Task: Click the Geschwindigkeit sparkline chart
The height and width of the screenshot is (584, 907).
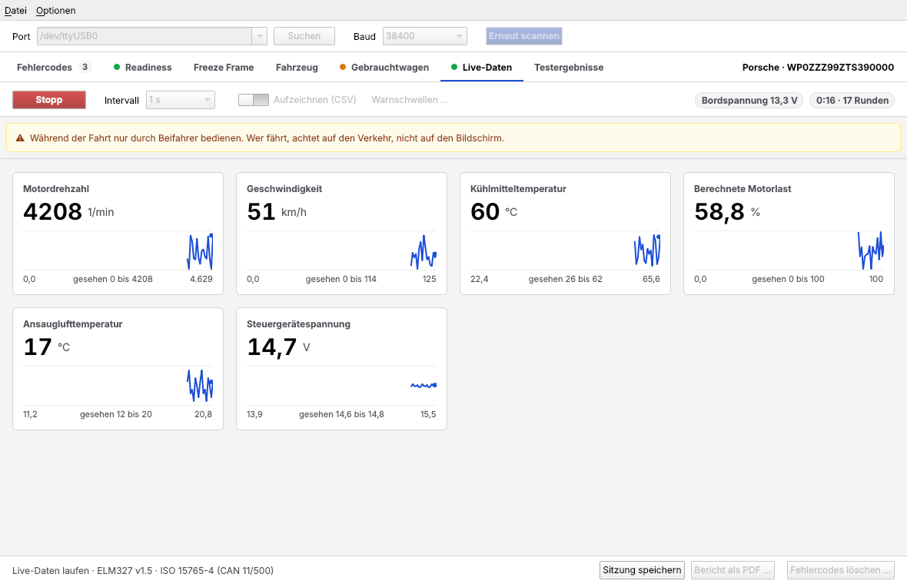Action: (342, 251)
